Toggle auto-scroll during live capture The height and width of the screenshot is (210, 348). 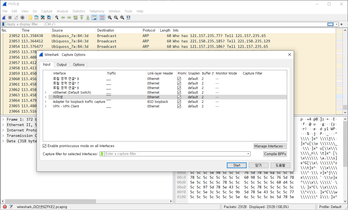[94, 18]
